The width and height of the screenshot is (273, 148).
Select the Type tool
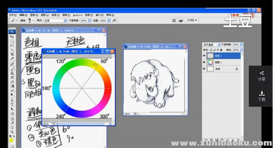click(x=12, y=104)
